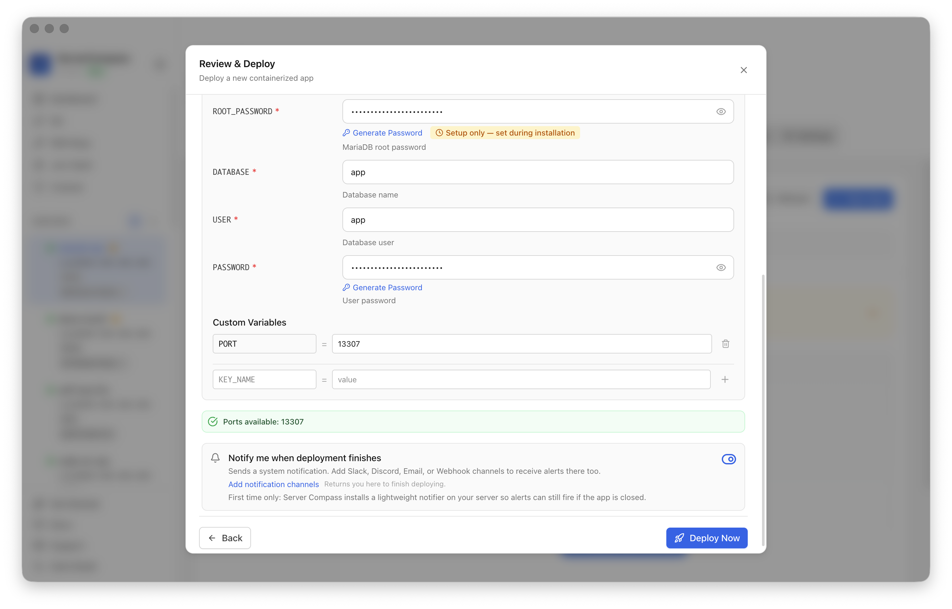Reveal the ROOT_PASSWORD value with eye icon
952x609 pixels.
click(721, 112)
